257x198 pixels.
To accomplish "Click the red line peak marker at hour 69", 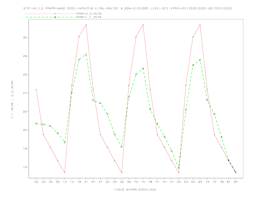I will pyautogui.click(x=200, y=25).
